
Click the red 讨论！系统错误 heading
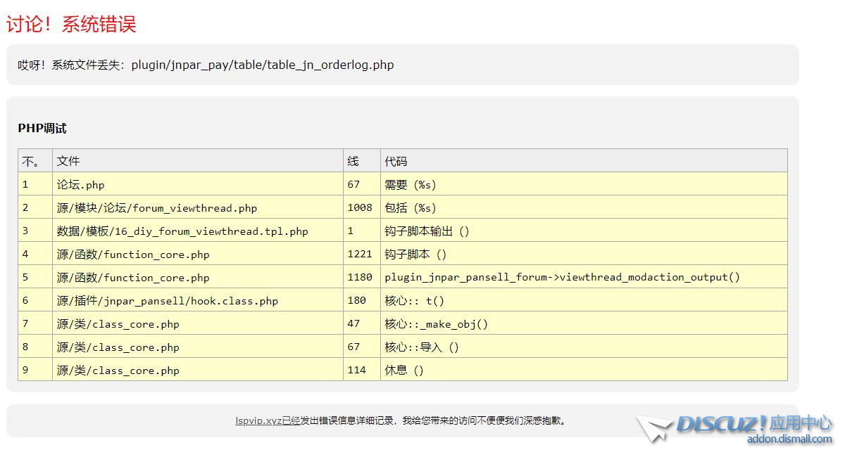point(71,24)
